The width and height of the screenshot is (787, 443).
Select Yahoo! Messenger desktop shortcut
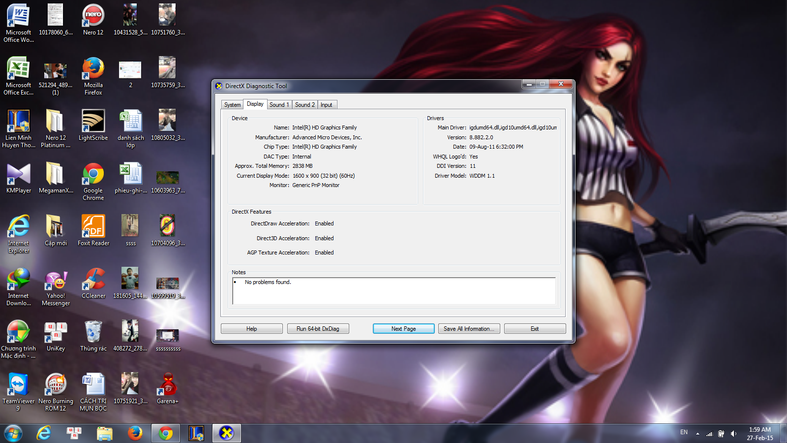[x=56, y=286]
